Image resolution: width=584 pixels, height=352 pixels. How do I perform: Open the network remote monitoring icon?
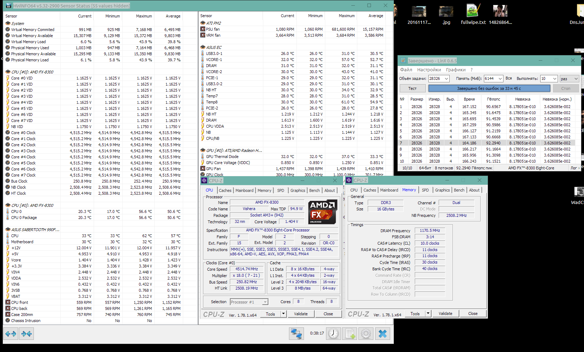pyautogui.click(x=296, y=333)
